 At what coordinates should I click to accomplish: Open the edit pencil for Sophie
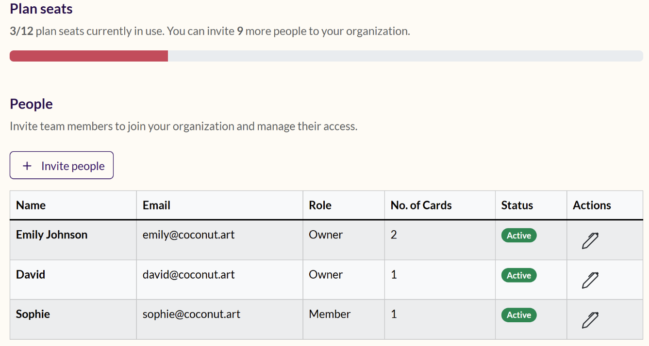(x=590, y=320)
